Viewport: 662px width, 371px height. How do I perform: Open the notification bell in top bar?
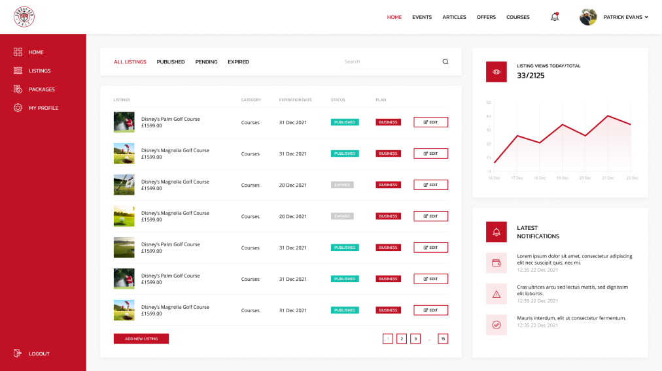pos(555,17)
